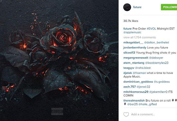
Task: Open future's profile avatar picture
Action: pyautogui.click(x=127, y=7)
